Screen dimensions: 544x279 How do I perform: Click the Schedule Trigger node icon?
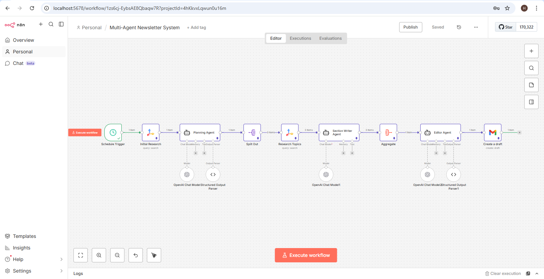click(x=113, y=133)
